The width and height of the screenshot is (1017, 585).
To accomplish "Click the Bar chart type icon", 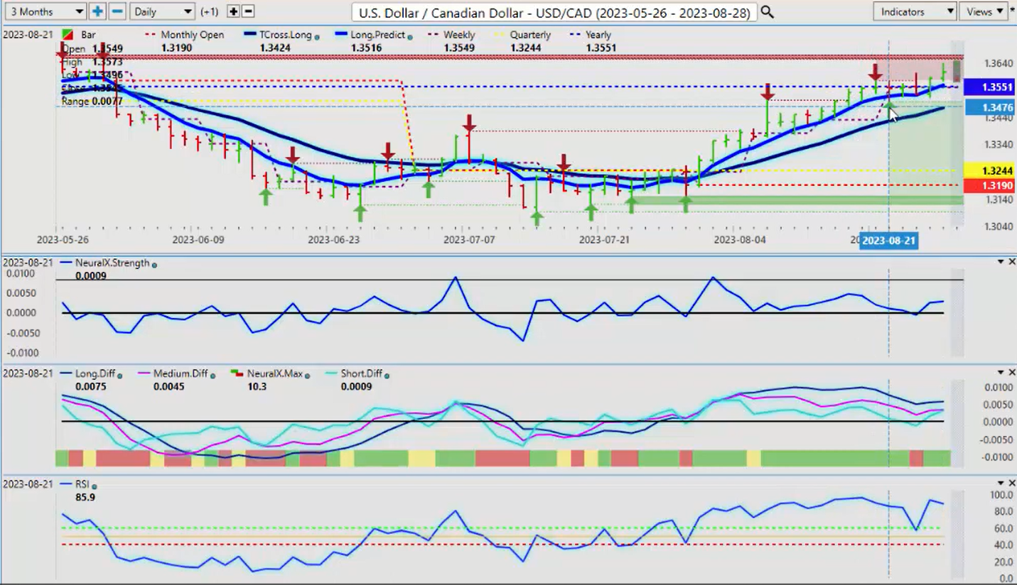I will [68, 35].
